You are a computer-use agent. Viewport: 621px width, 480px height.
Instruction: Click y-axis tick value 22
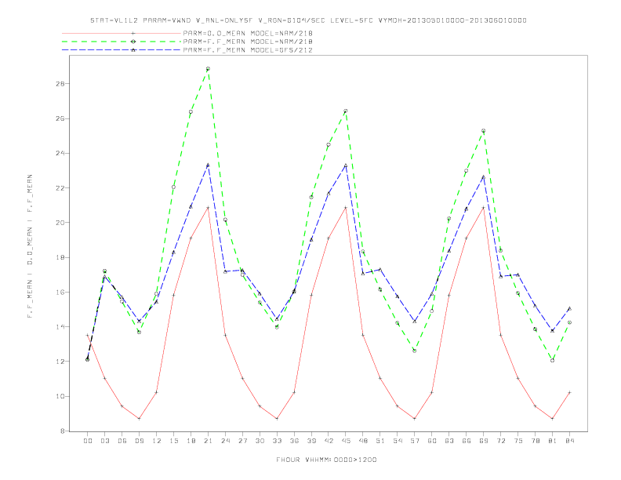pyautogui.click(x=60, y=188)
